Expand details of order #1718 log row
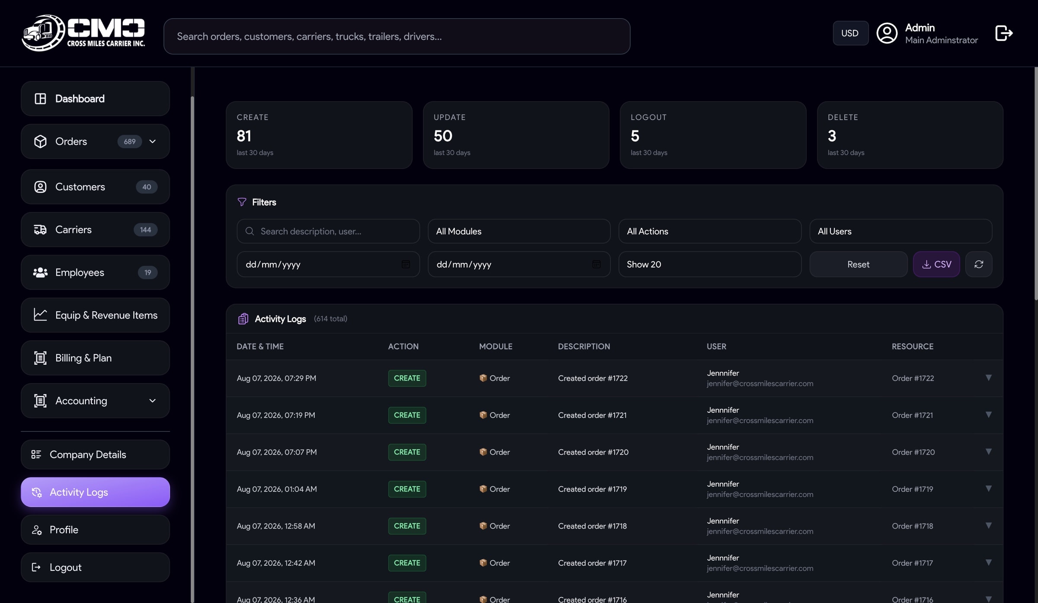The width and height of the screenshot is (1038, 603). tap(989, 526)
